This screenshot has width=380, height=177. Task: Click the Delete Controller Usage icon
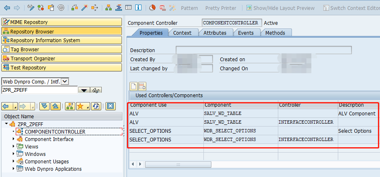[142, 86]
